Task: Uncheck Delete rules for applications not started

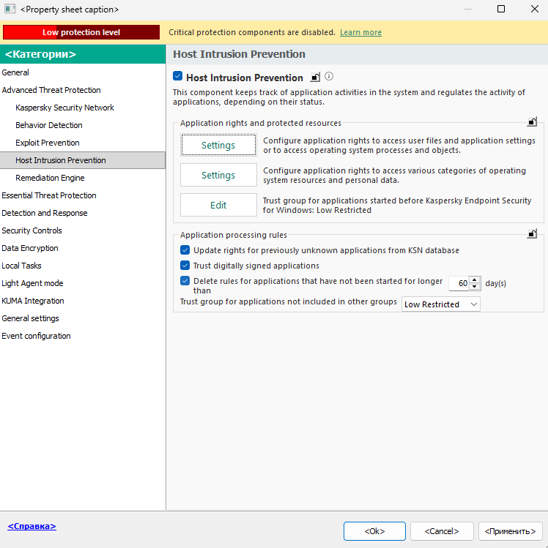Action: pyautogui.click(x=185, y=281)
